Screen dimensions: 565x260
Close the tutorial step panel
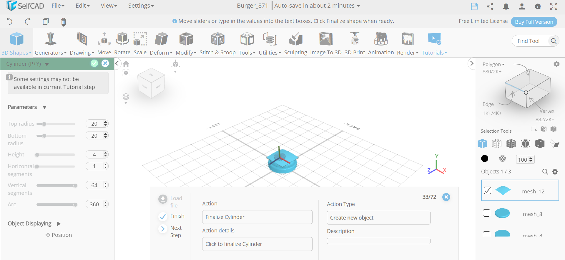(x=446, y=197)
